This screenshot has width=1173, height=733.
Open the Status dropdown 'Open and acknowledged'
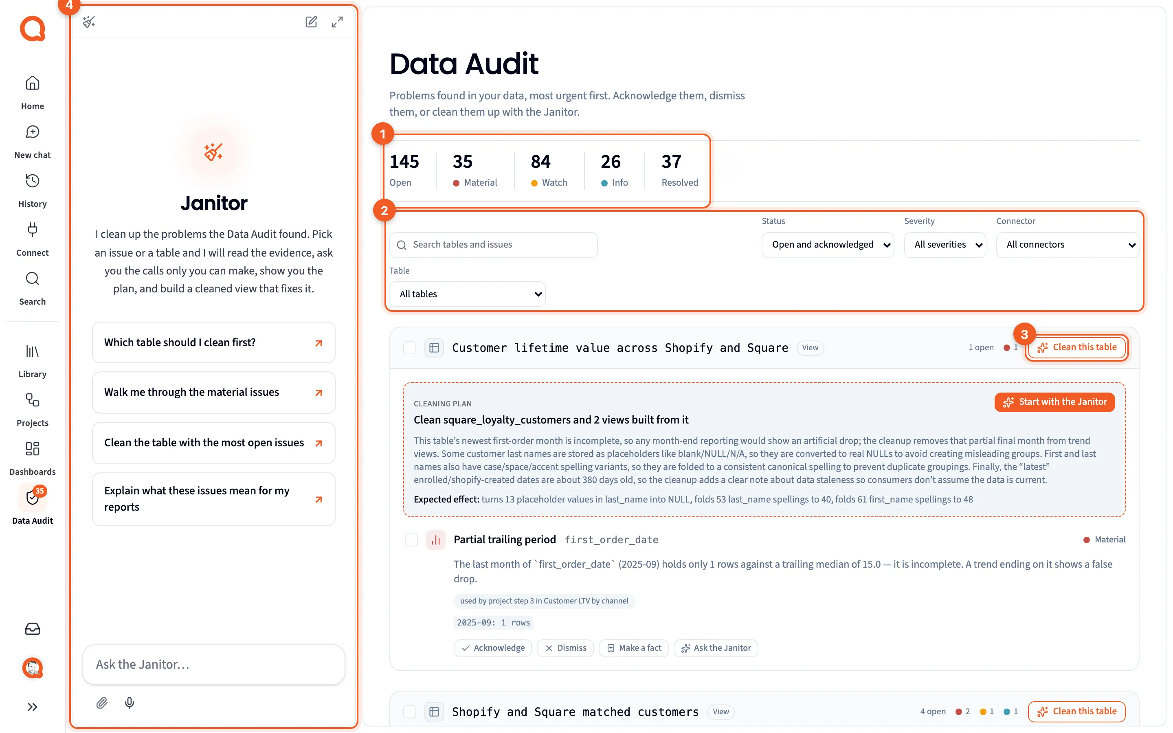[x=827, y=245]
